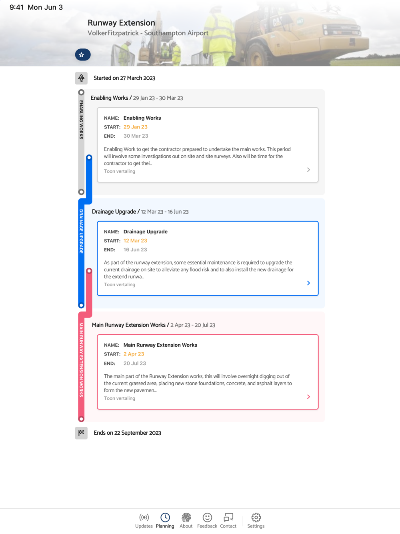Tap the star favorite button
Viewport: 400px width, 534px height.
83,55
